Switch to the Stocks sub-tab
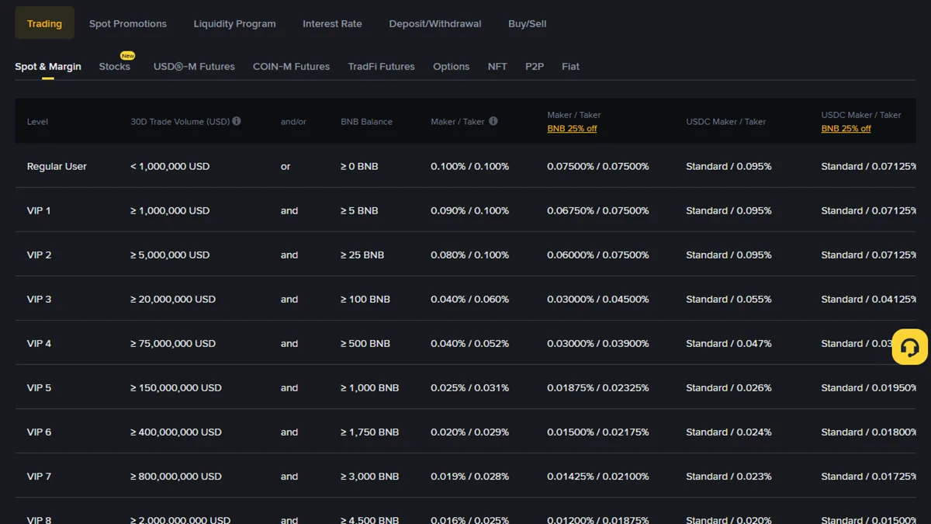The image size is (931, 524). coord(115,67)
